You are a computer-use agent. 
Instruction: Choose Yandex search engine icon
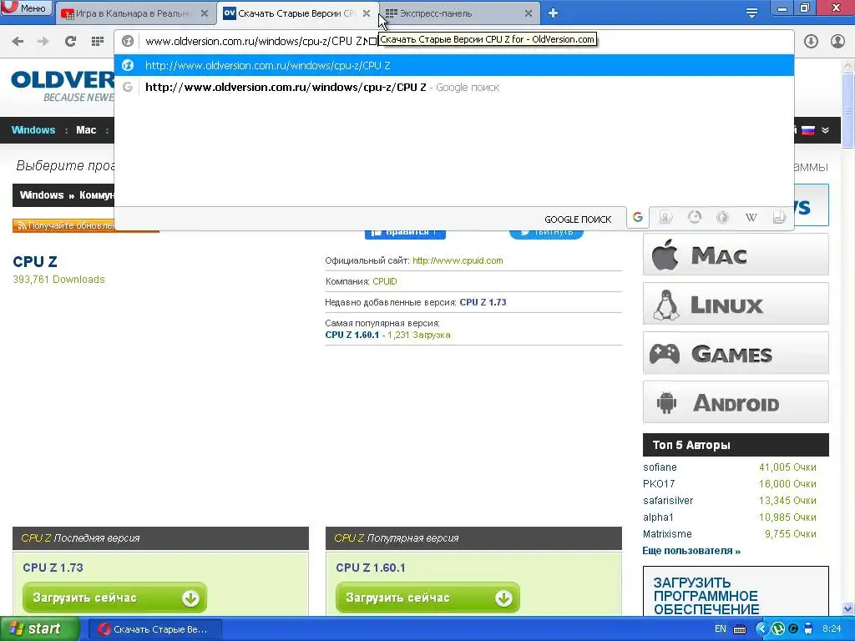(665, 218)
